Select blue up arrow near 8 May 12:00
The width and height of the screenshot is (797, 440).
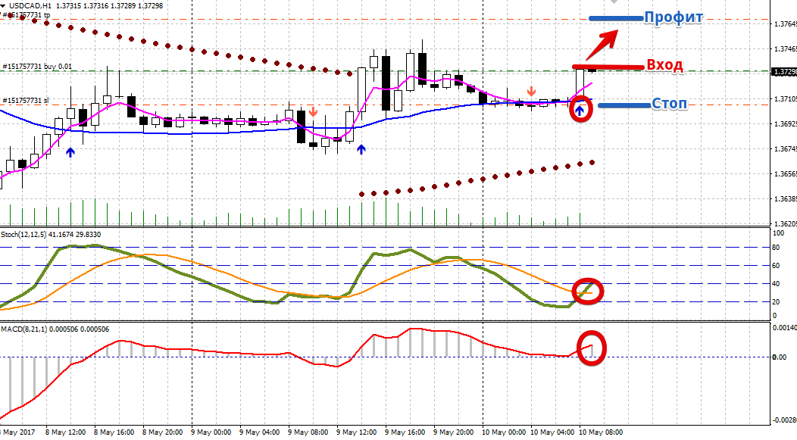point(70,152)
